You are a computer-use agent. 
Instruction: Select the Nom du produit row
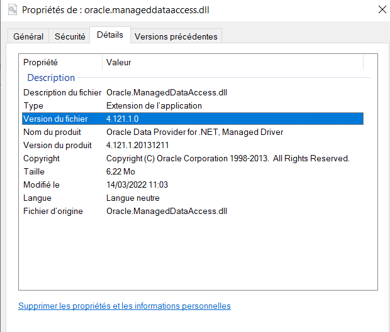tap(192, 132)
